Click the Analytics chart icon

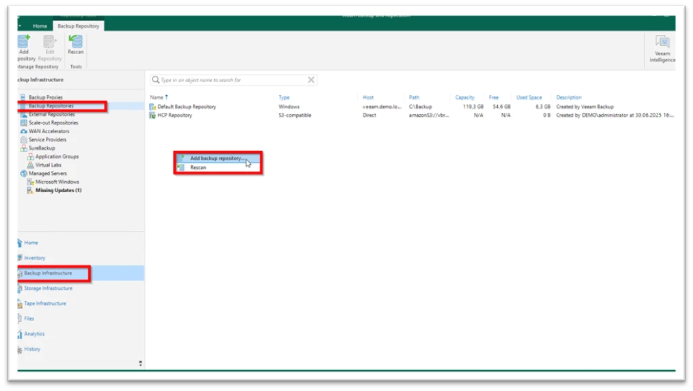click(20, 334)
